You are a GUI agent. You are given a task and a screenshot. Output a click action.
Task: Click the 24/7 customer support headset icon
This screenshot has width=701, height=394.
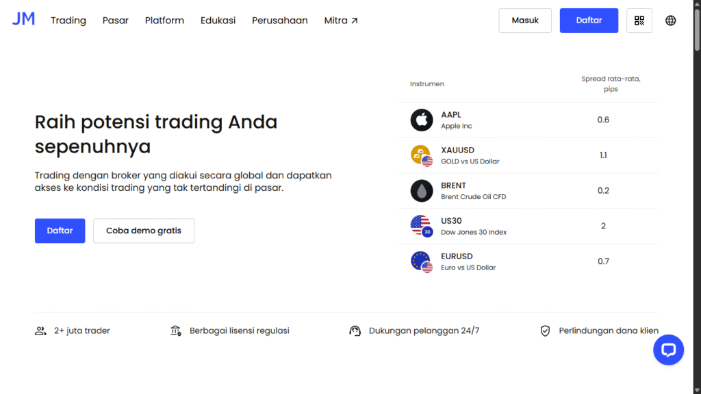point(355,330)
